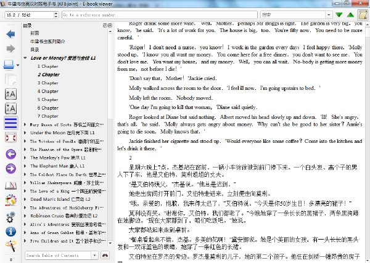This screenshot has width=370, height=263.
Task: Click the Search Table of Contents field
Action: [58, 255]
